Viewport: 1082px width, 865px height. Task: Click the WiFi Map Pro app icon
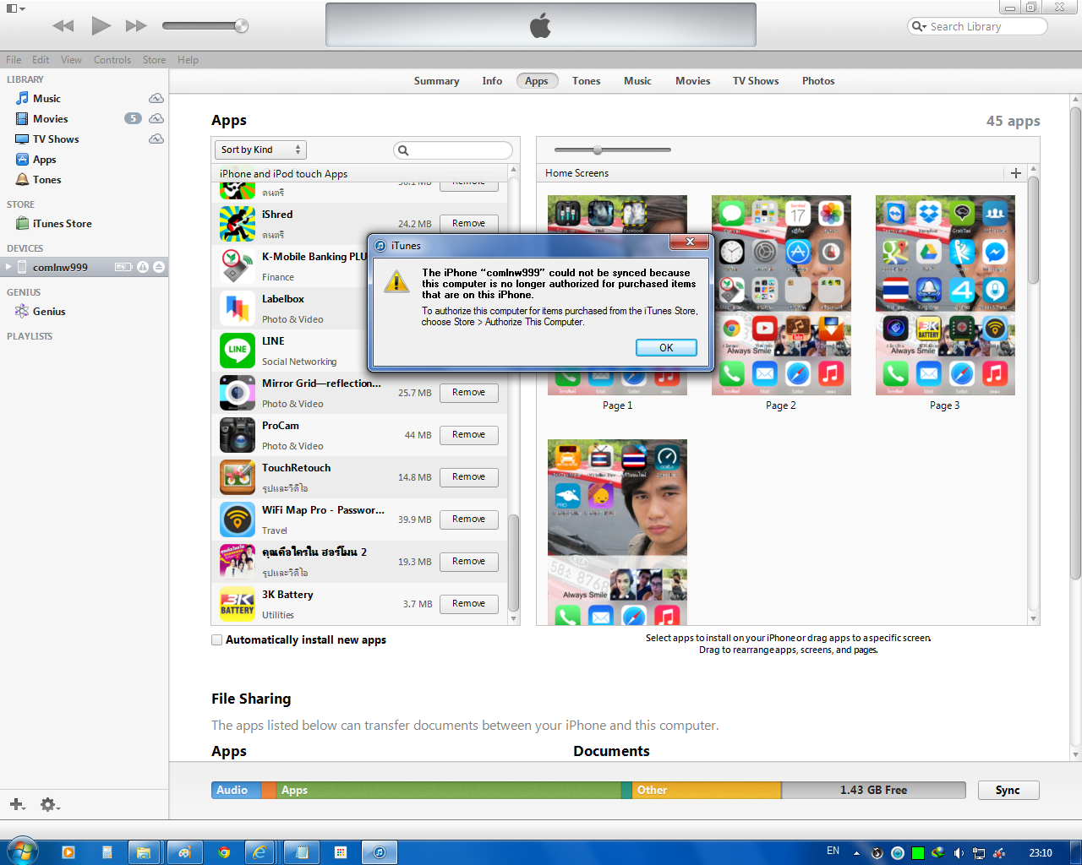point(238,520)
